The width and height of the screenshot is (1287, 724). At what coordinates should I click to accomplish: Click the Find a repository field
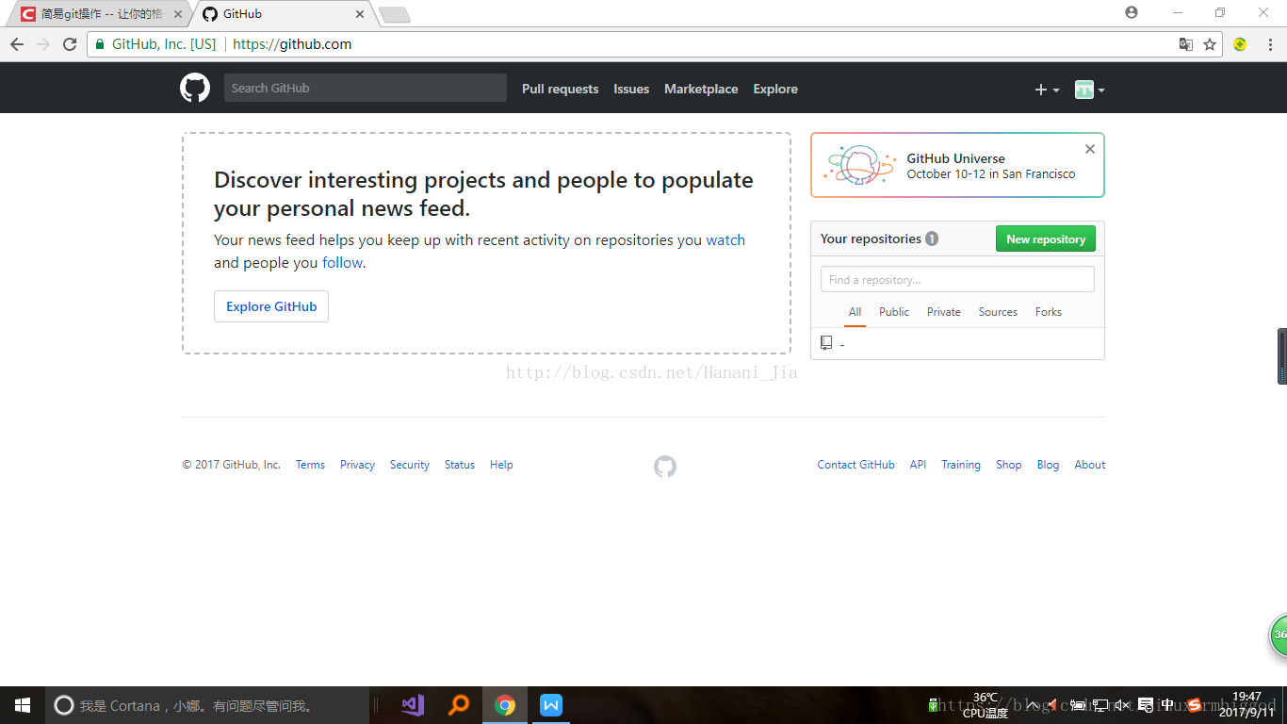click(957, 279)
